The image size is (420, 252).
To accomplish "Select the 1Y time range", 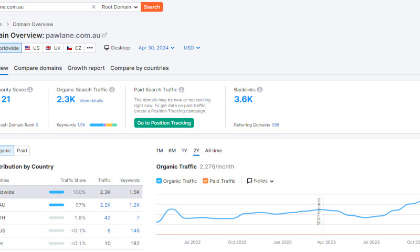I will [184, 151].
